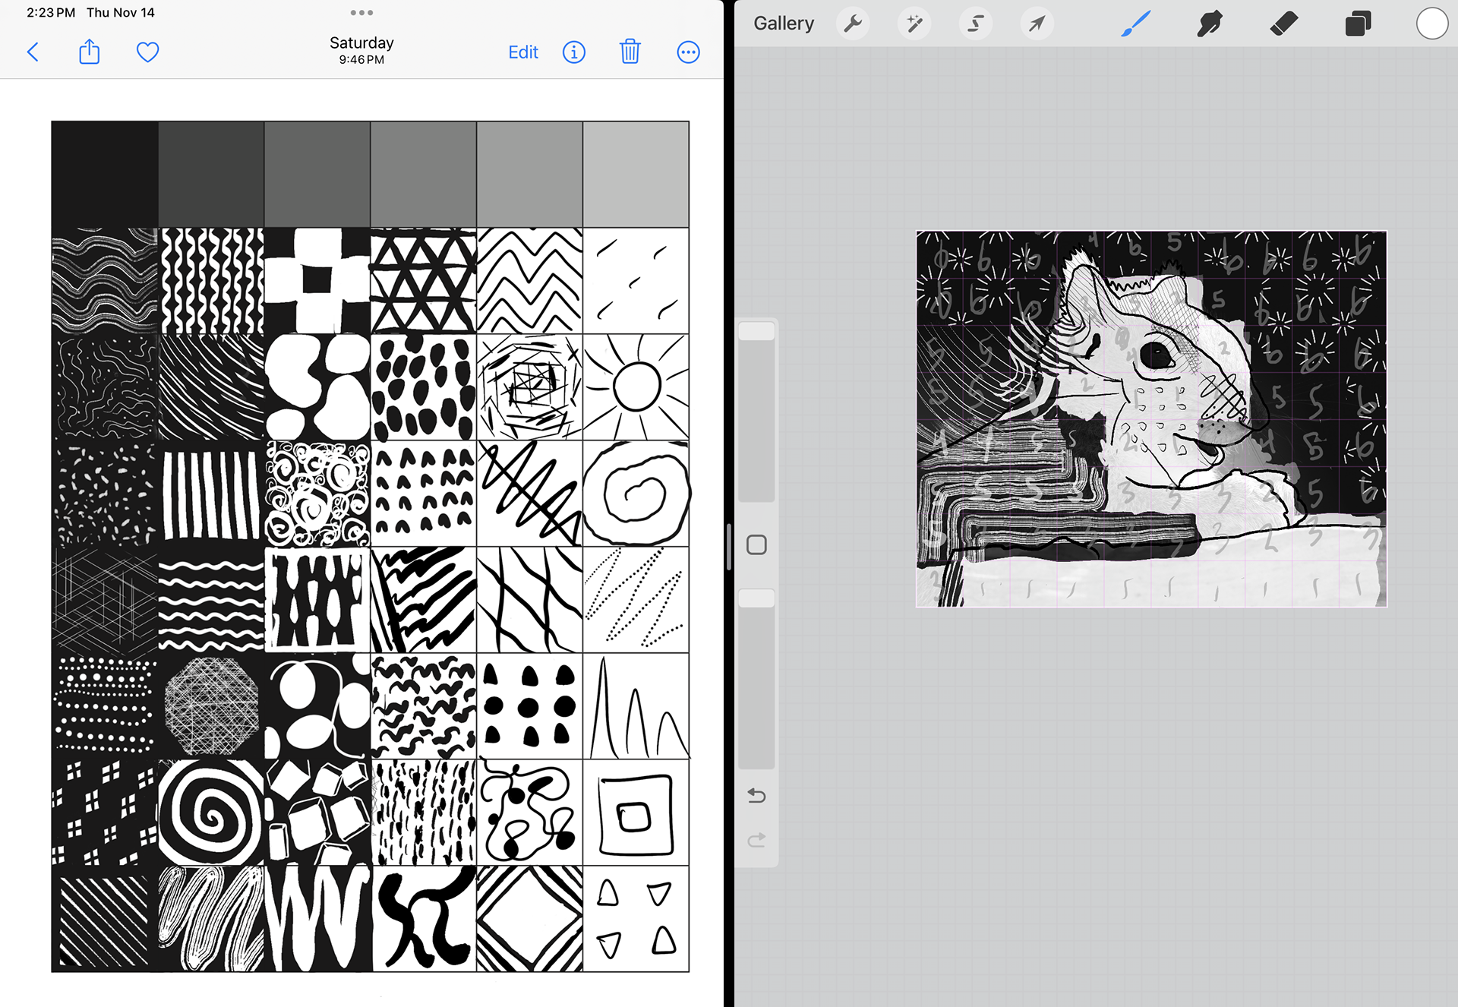
Task: Select the Eraser tool
Action: pos(1283,24)
